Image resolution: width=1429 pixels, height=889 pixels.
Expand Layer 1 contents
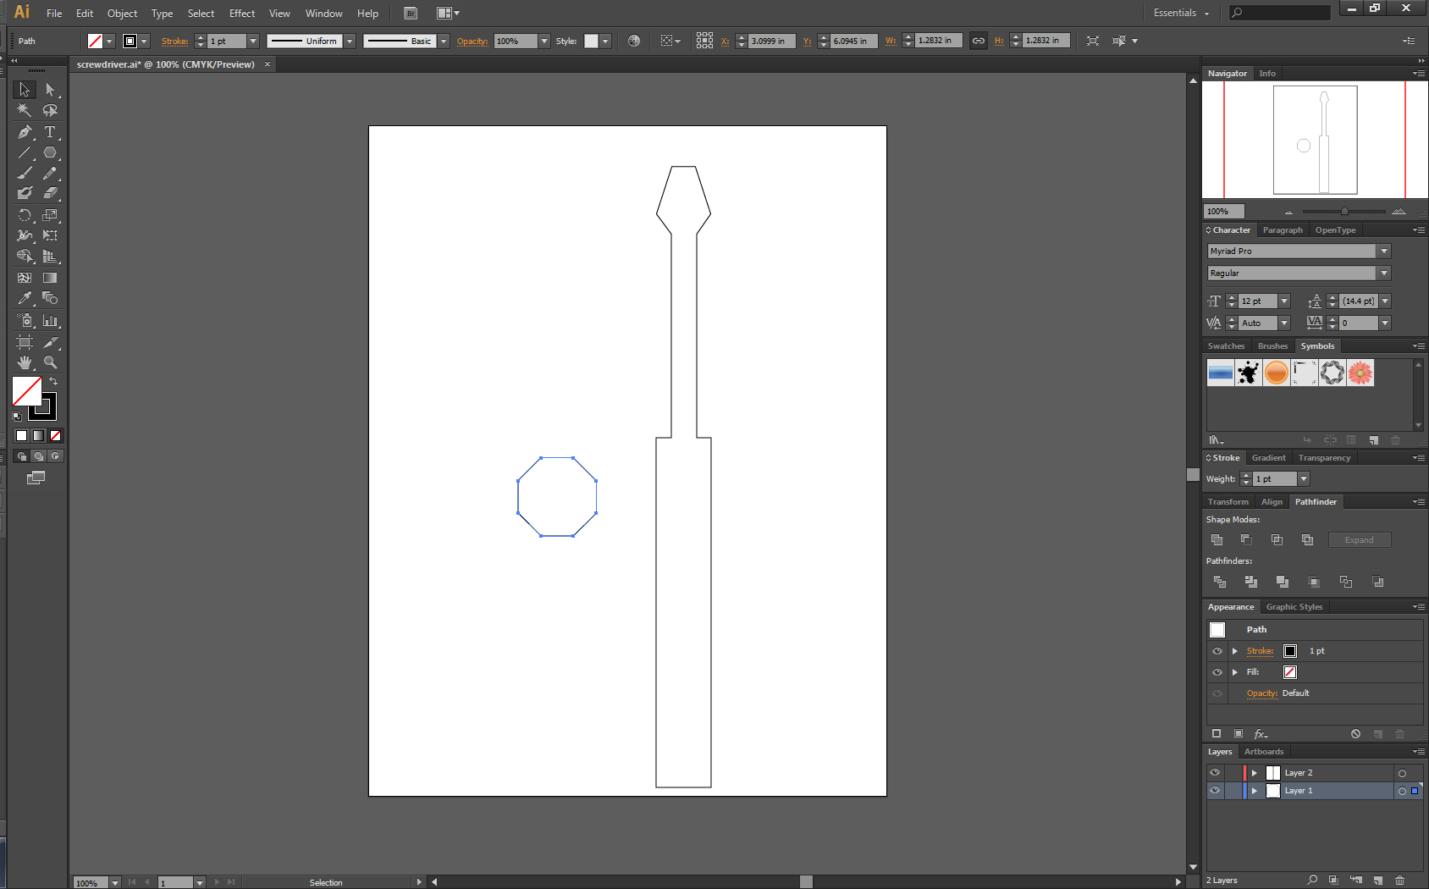[x=1255, y=791]
